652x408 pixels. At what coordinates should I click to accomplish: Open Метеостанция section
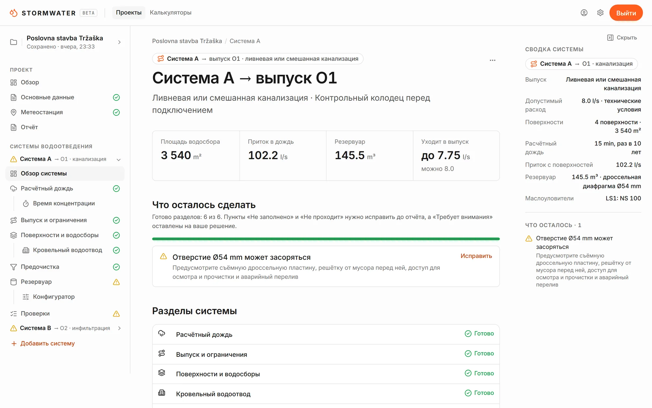(x=65, y=112)
